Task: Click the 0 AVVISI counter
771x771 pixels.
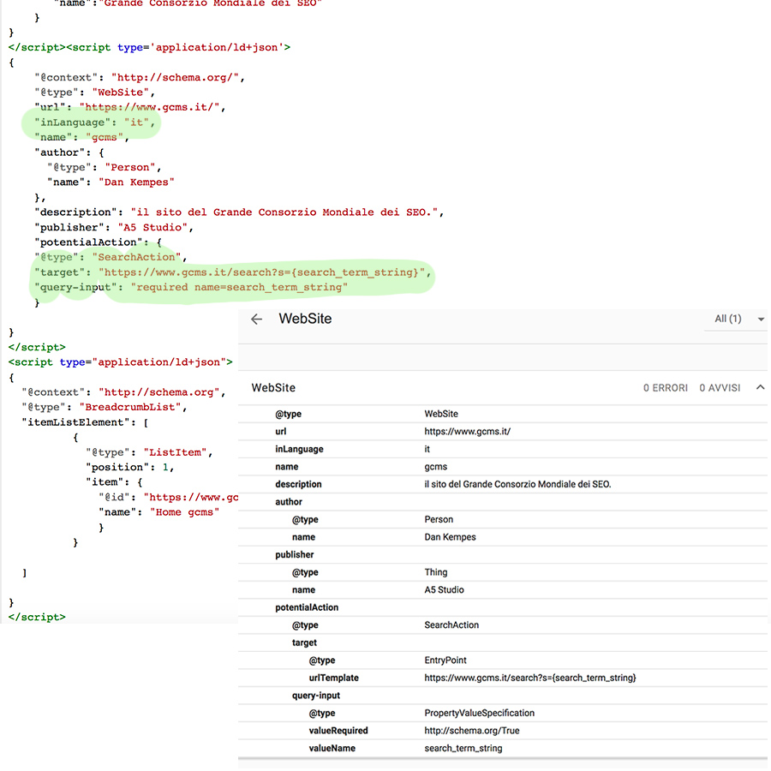Action: click(720, 388)
